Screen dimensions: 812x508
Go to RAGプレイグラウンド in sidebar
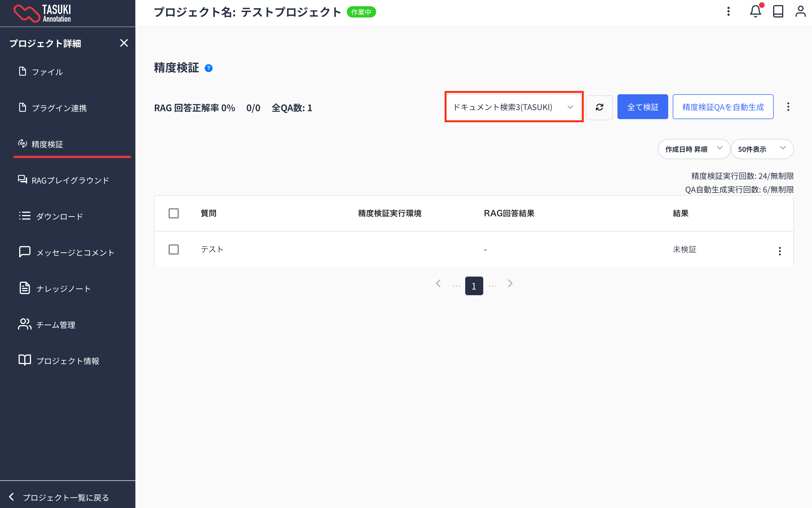pos(70,180)
